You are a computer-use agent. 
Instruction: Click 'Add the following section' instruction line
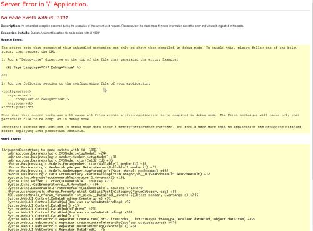pyautogui.click(x=76, y=83)
